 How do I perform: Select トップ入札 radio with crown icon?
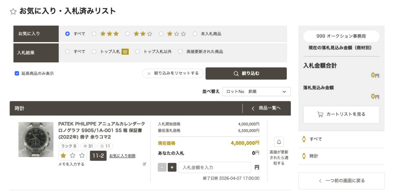[94, 51]
